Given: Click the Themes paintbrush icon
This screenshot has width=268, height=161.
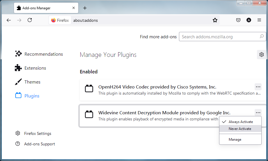Looking at the screenshot, I should (18, 82).
